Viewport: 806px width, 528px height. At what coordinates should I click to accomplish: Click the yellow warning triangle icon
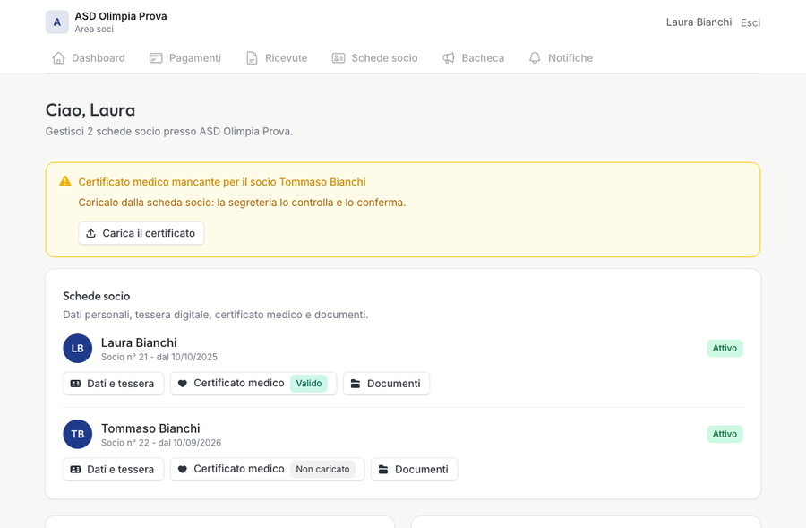(x=65, y=181)
